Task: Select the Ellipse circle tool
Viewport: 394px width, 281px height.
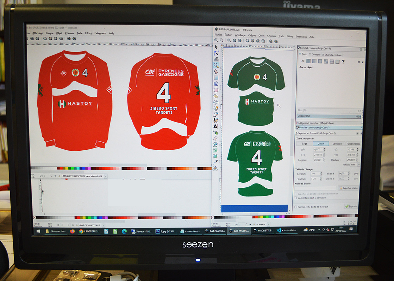Action: click(216, 90)
